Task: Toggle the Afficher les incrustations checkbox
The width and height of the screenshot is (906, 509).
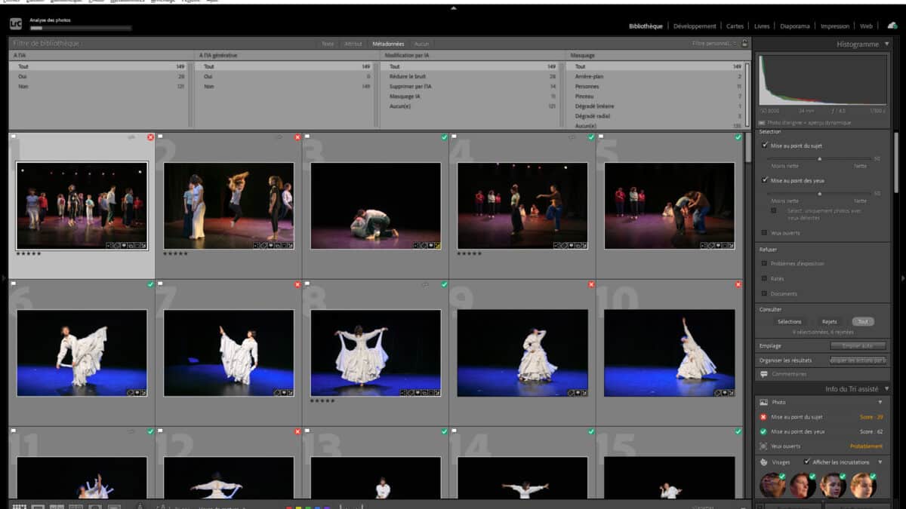Action: (808, 462)
